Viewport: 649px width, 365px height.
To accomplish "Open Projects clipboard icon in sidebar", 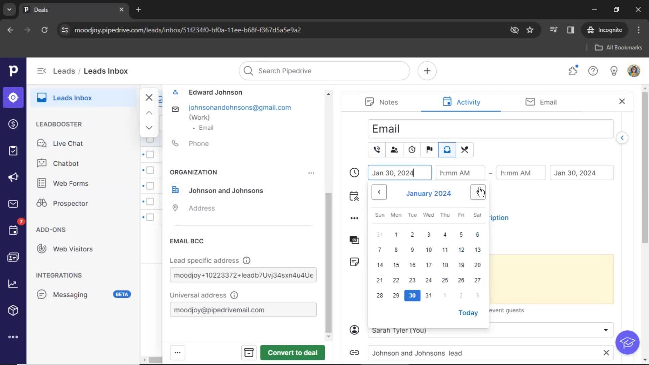I will click(x=13, y=151).
